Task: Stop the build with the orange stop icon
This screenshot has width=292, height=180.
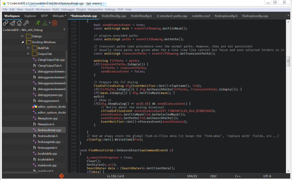Action: click(x=54, y=23)
